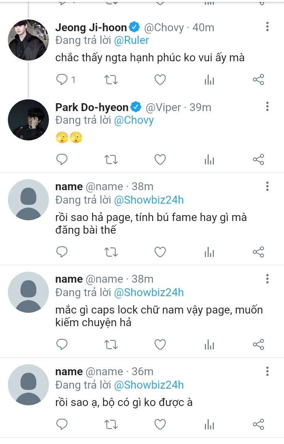284x444 pixels.
Task: Open the @Ruler mention link
Action: tap(131, 40)
